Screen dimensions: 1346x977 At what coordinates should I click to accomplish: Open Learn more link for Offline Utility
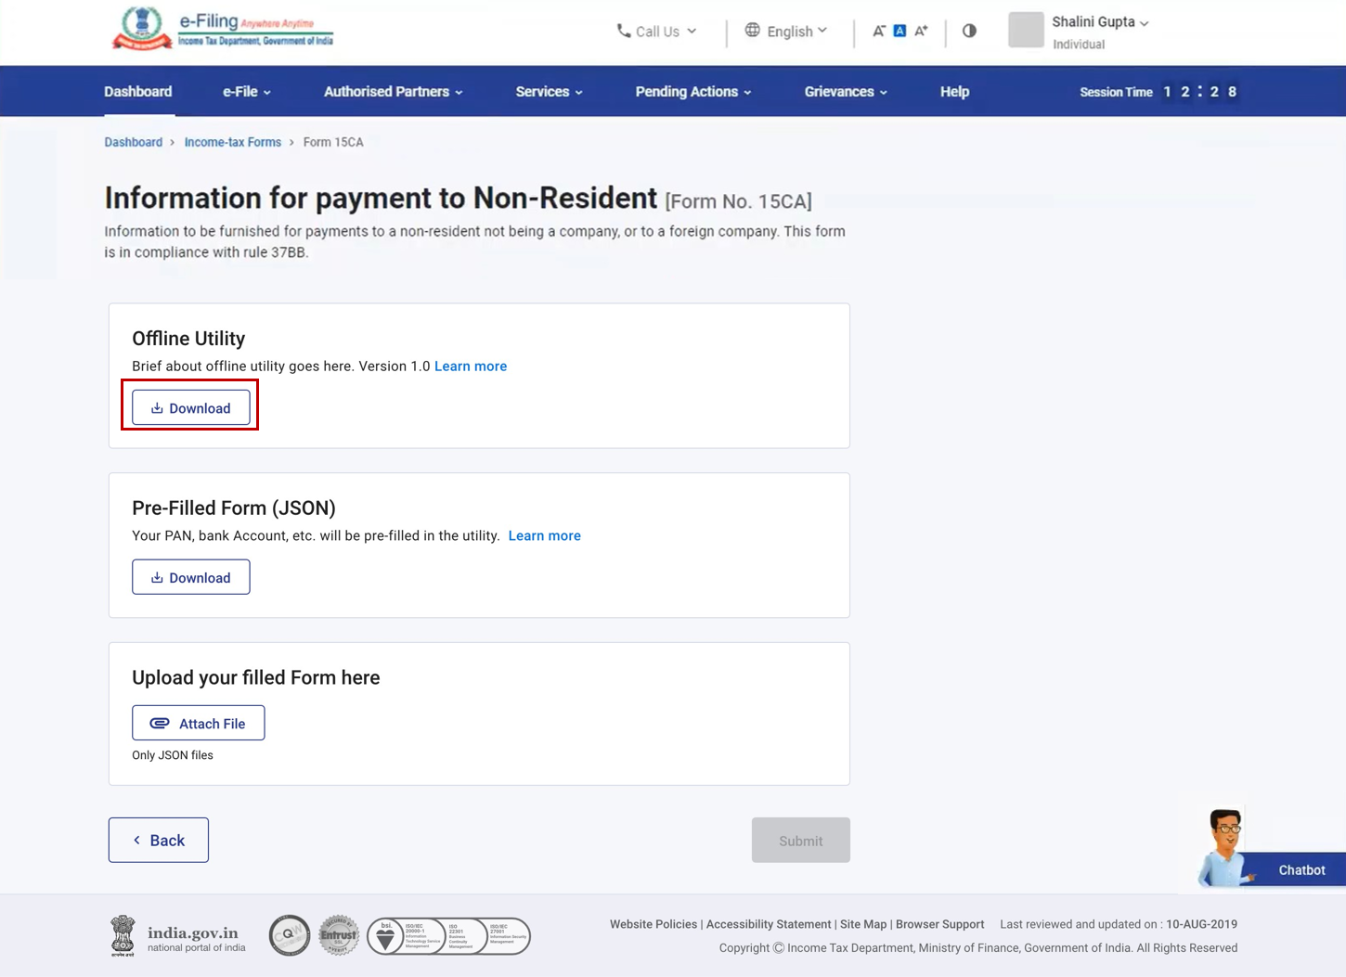pyautogui.click(x=471, y=366)
